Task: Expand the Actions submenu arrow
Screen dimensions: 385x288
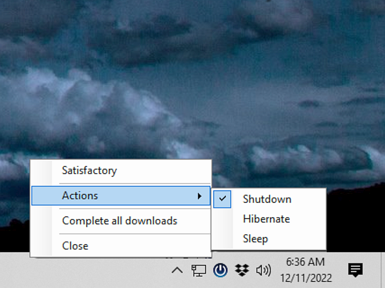Action: (200, 196)
